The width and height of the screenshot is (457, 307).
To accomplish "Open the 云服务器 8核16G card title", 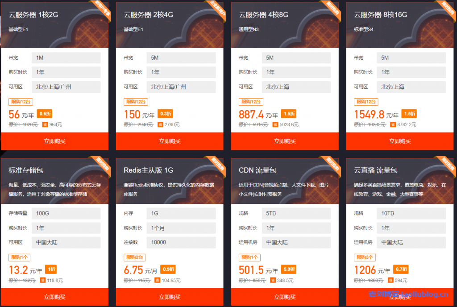I will tap(380, 15).
